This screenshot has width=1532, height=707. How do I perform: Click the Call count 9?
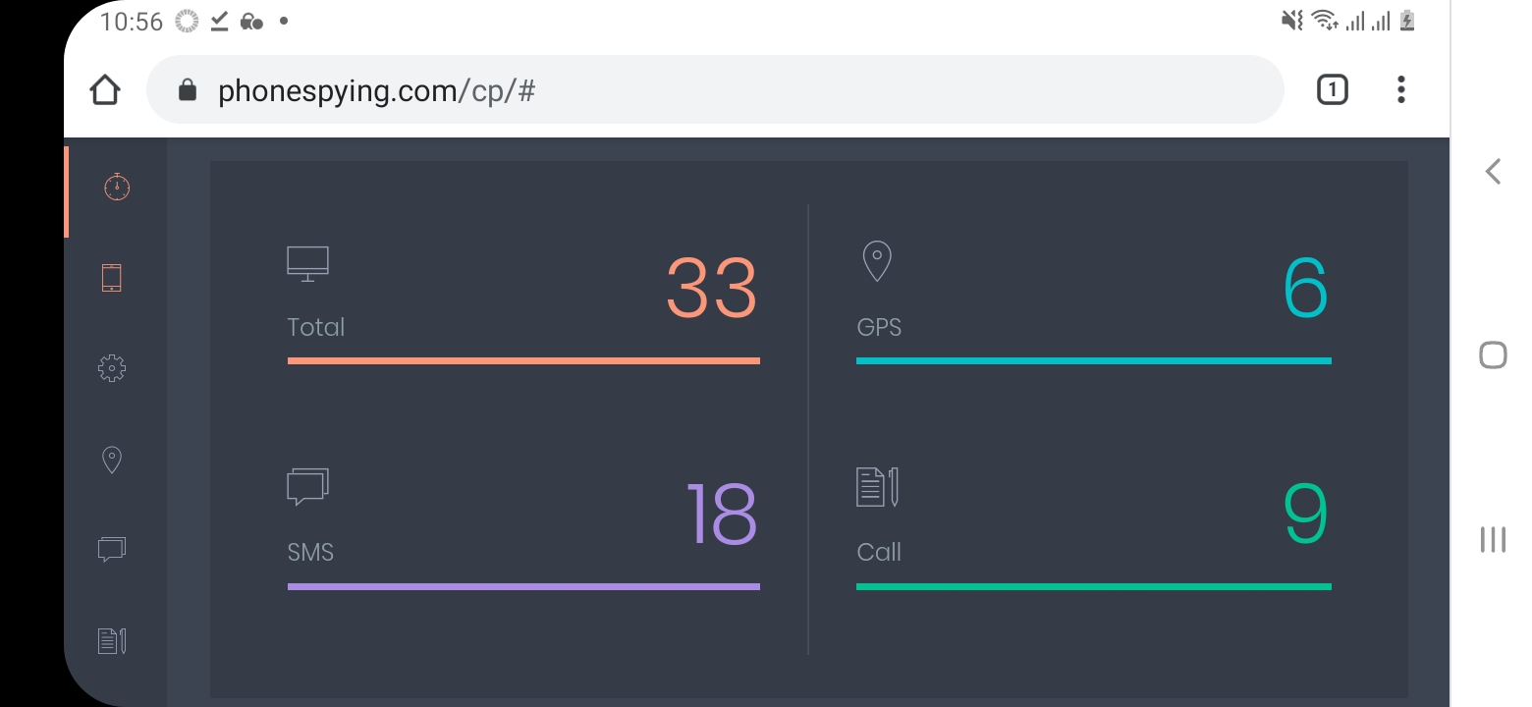[x=1306, y=514]
